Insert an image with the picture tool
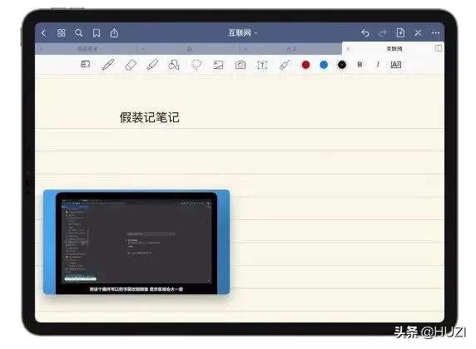 218,65
